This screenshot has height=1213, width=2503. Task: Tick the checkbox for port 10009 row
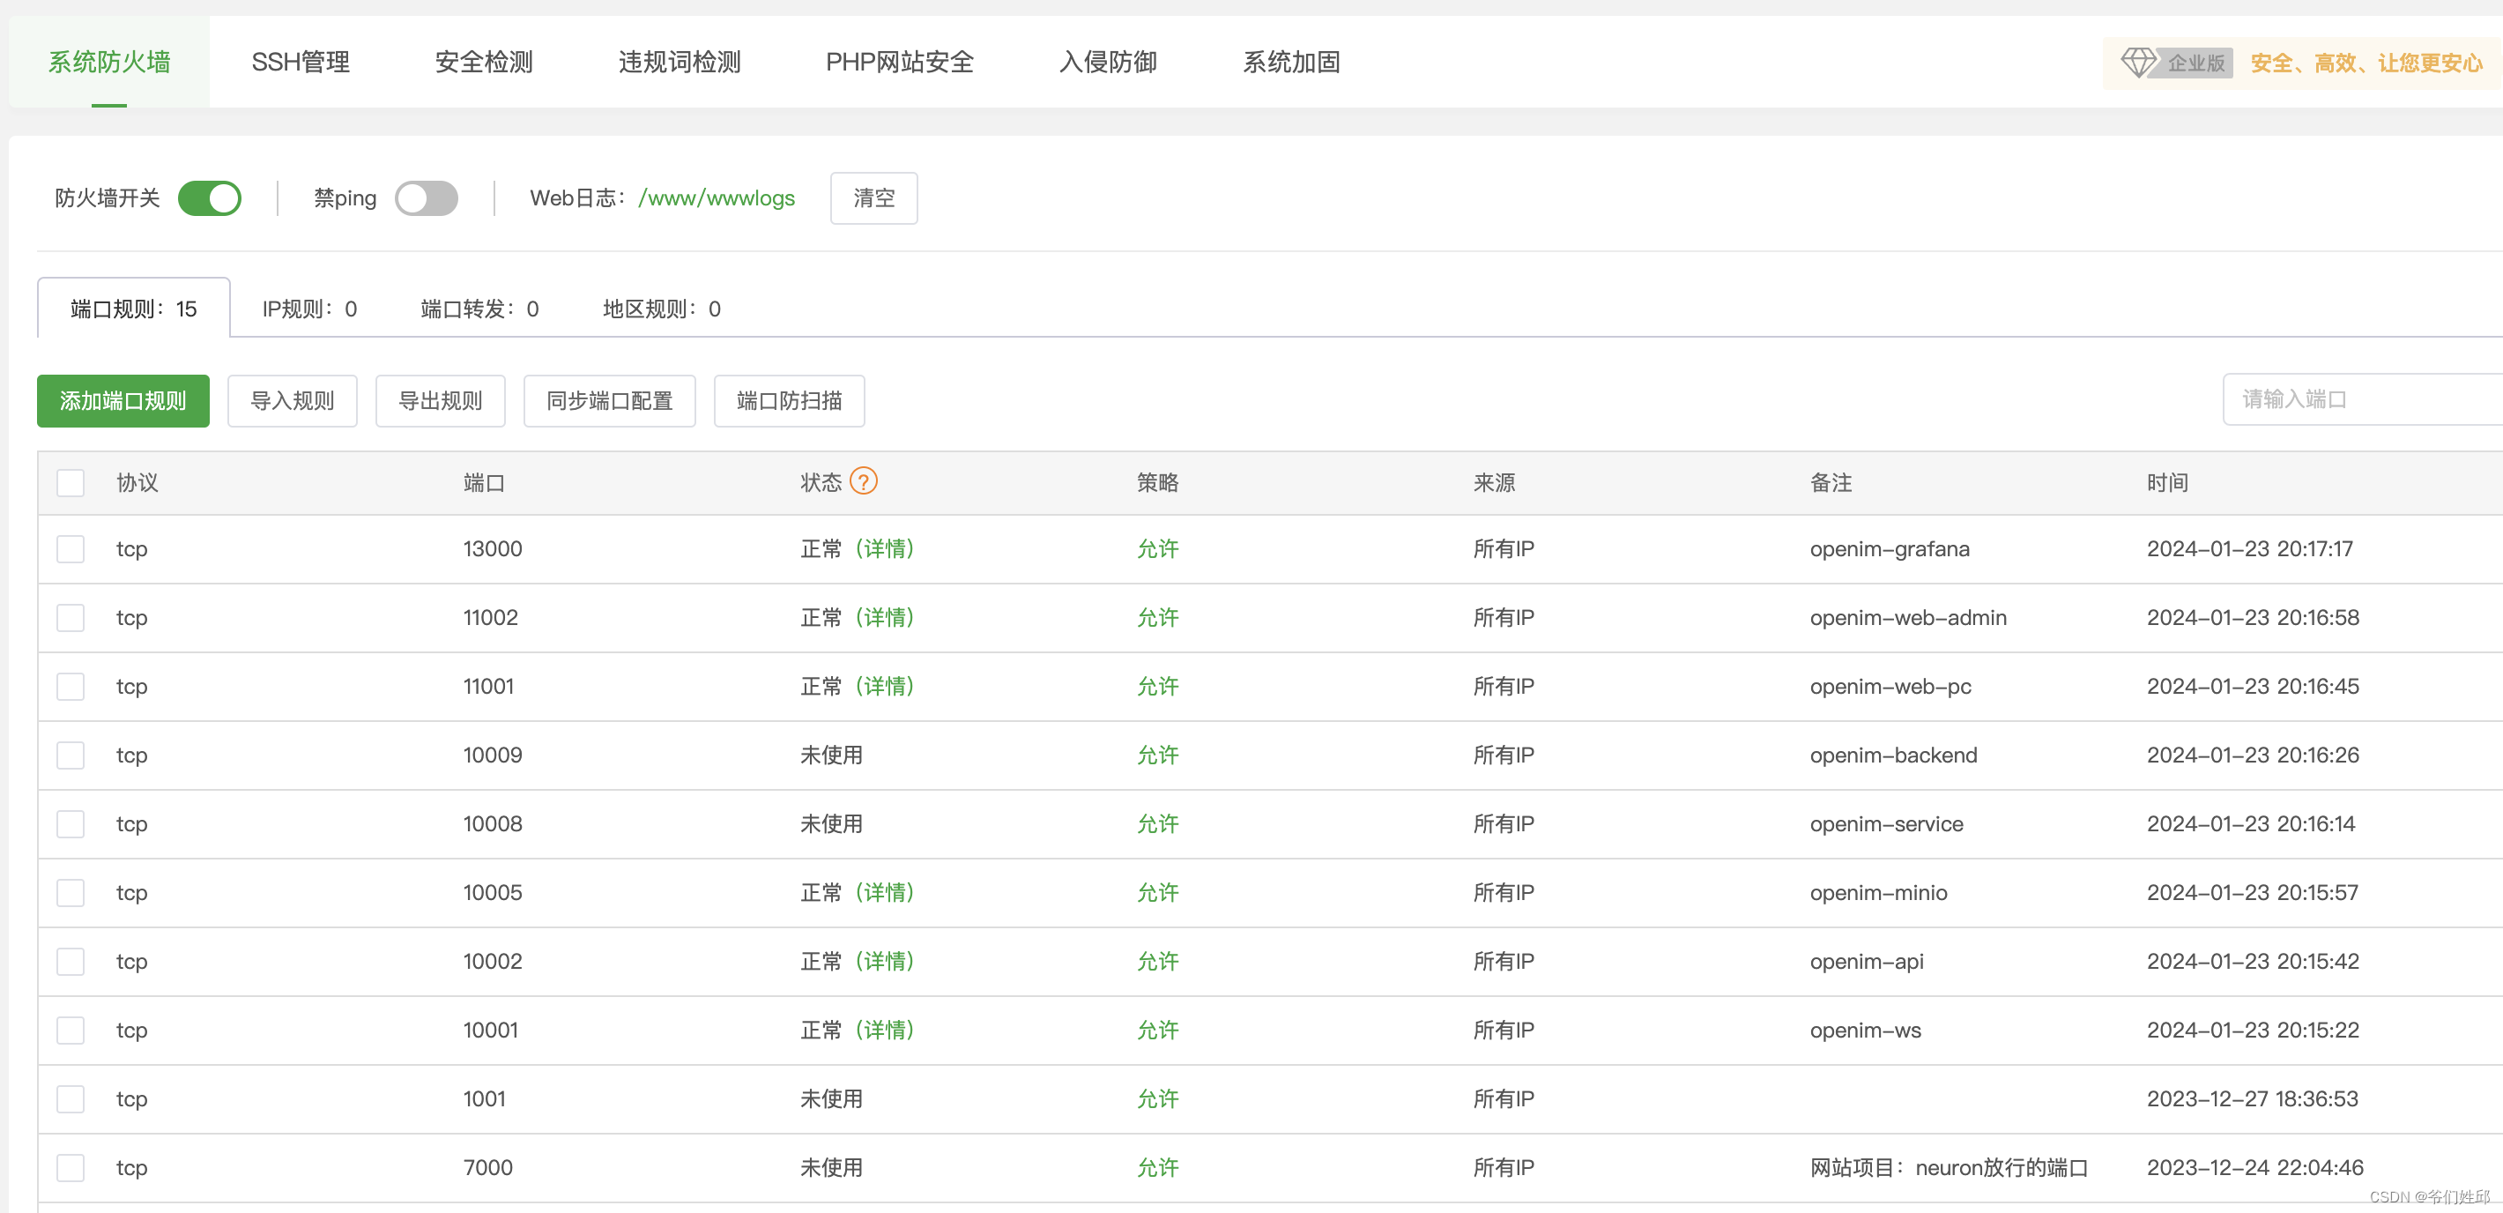71,755
